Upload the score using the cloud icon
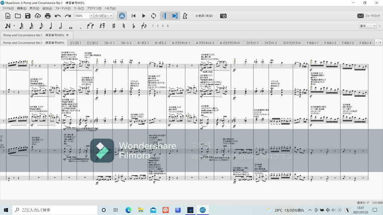Screen dimensions: 383x215 coord(38,16)
